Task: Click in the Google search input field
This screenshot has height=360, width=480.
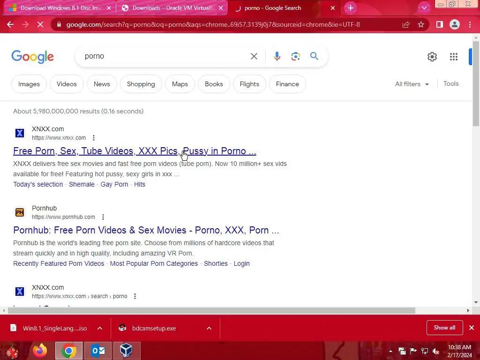Action: click(x=165, y=56)
